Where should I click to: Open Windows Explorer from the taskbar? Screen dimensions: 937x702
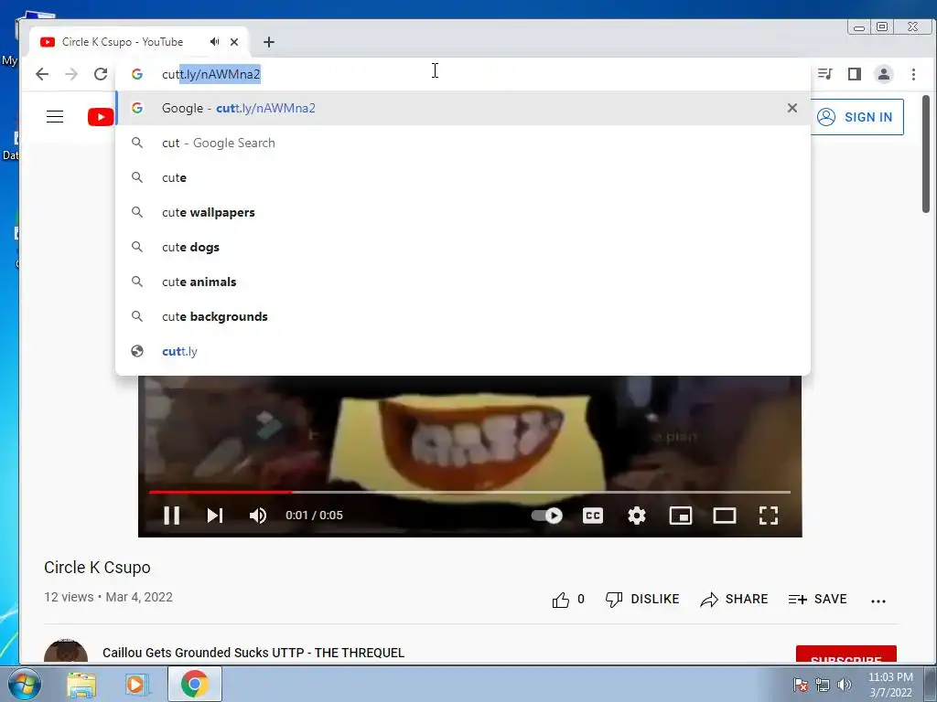pos(81,684)
